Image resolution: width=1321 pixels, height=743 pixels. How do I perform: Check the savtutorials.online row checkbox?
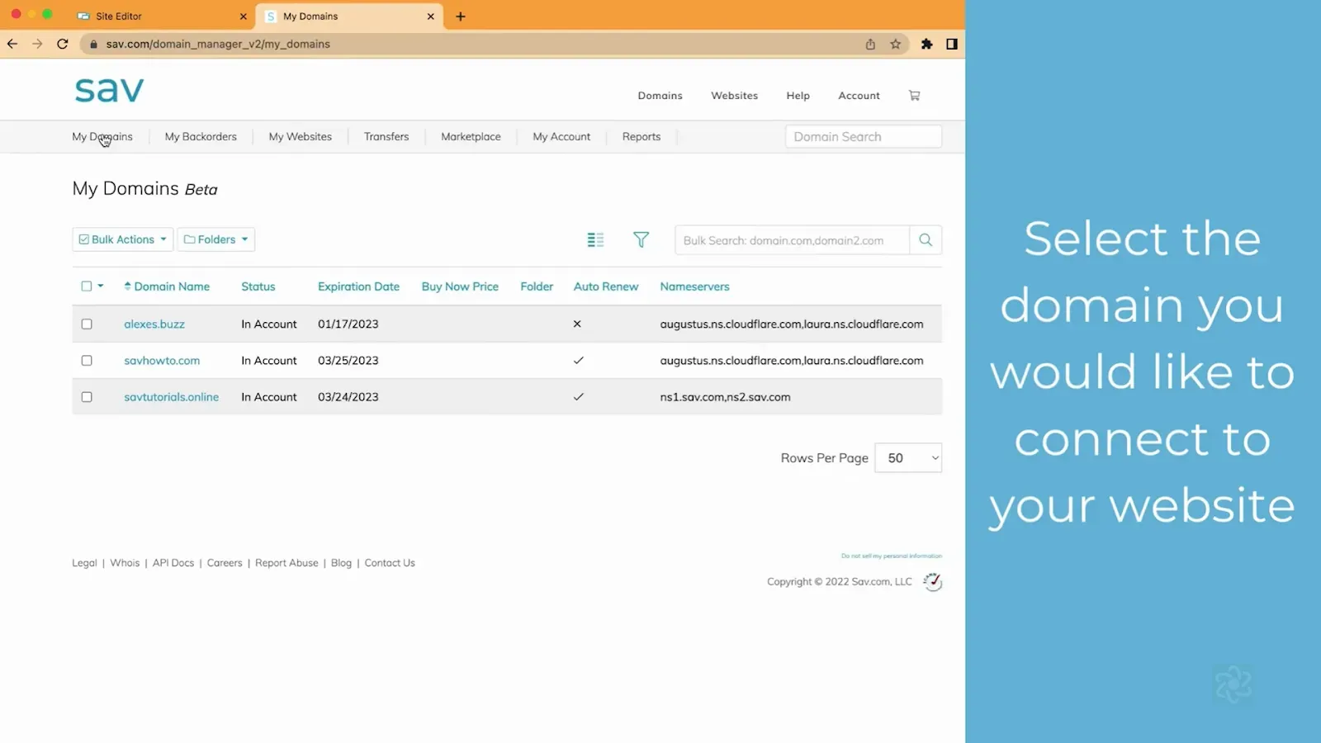87,397
